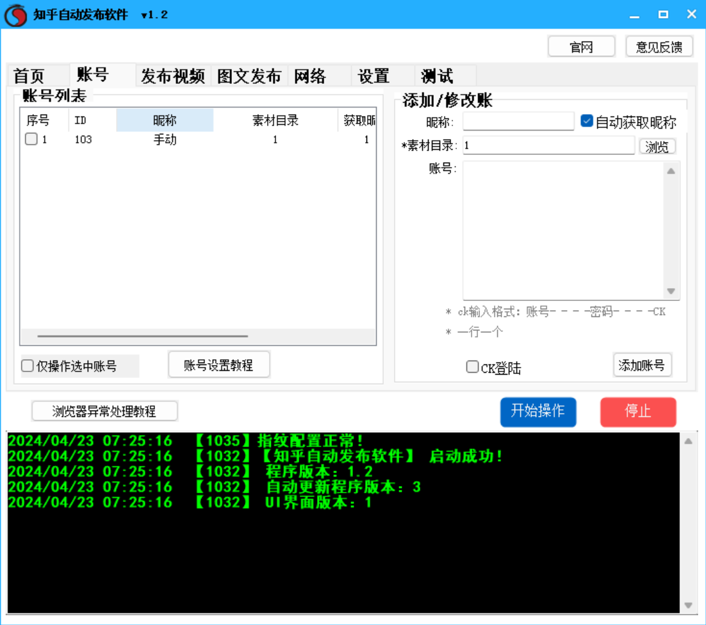Click down arrow of 账号 text area scrollbar

(671, 291)
